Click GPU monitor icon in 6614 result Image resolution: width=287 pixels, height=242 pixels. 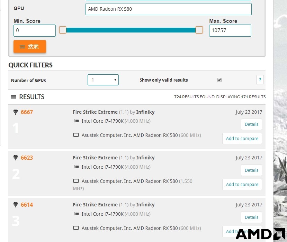pyautogui.click(x=76, y=228)
